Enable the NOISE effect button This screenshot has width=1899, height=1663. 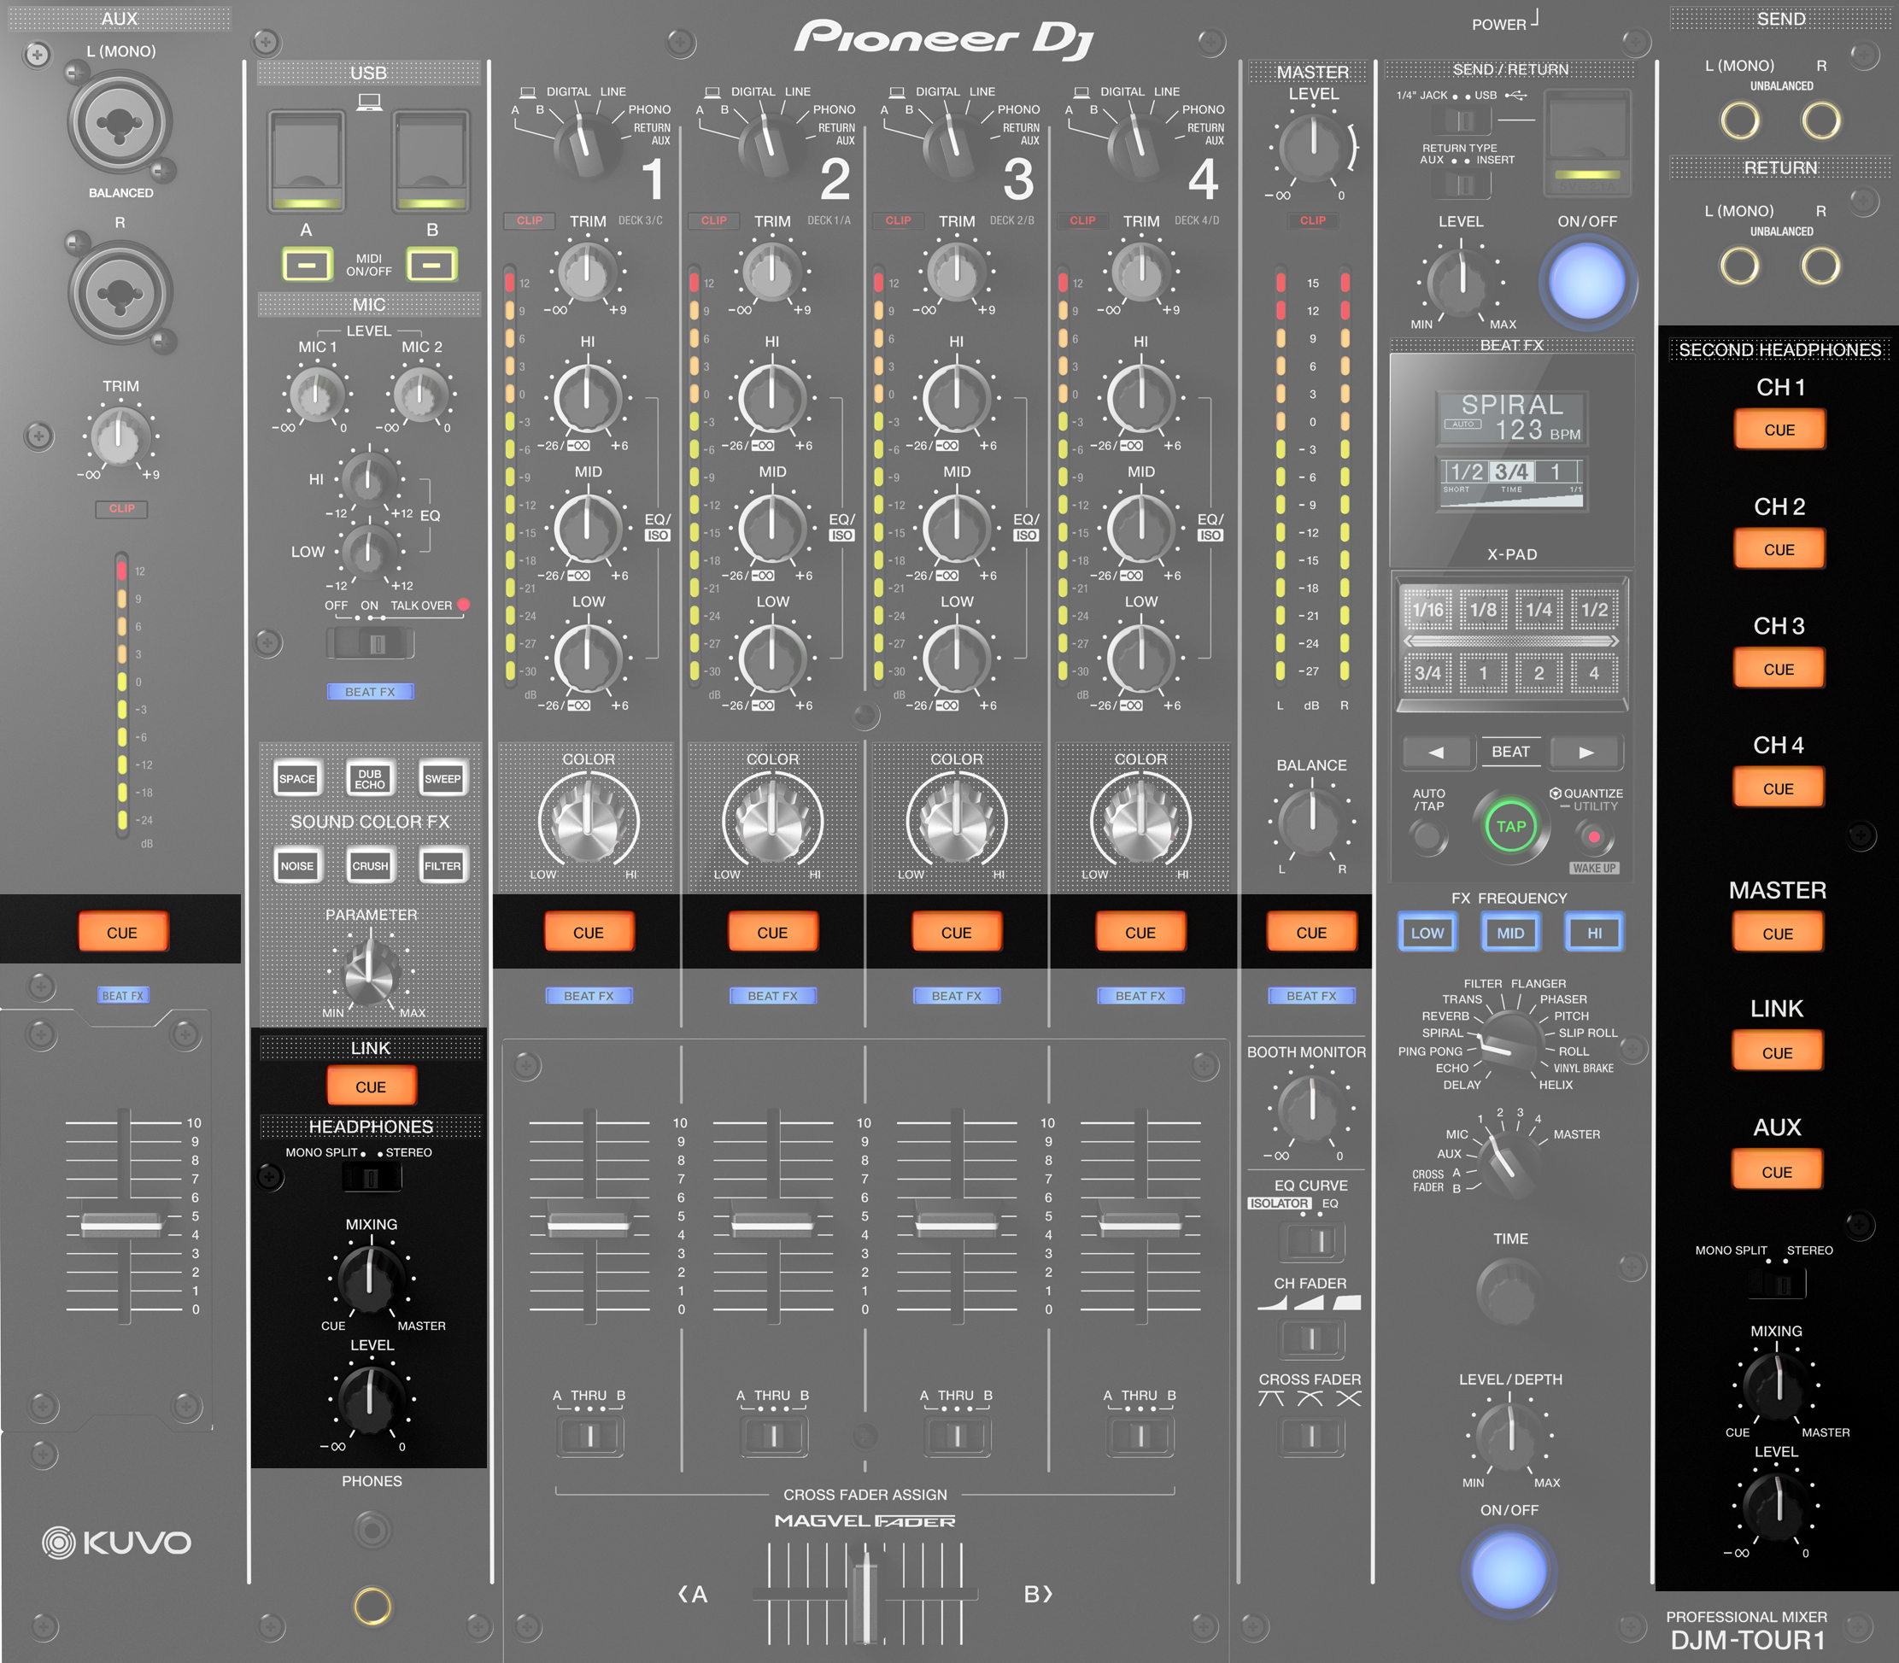coord(297,866)
